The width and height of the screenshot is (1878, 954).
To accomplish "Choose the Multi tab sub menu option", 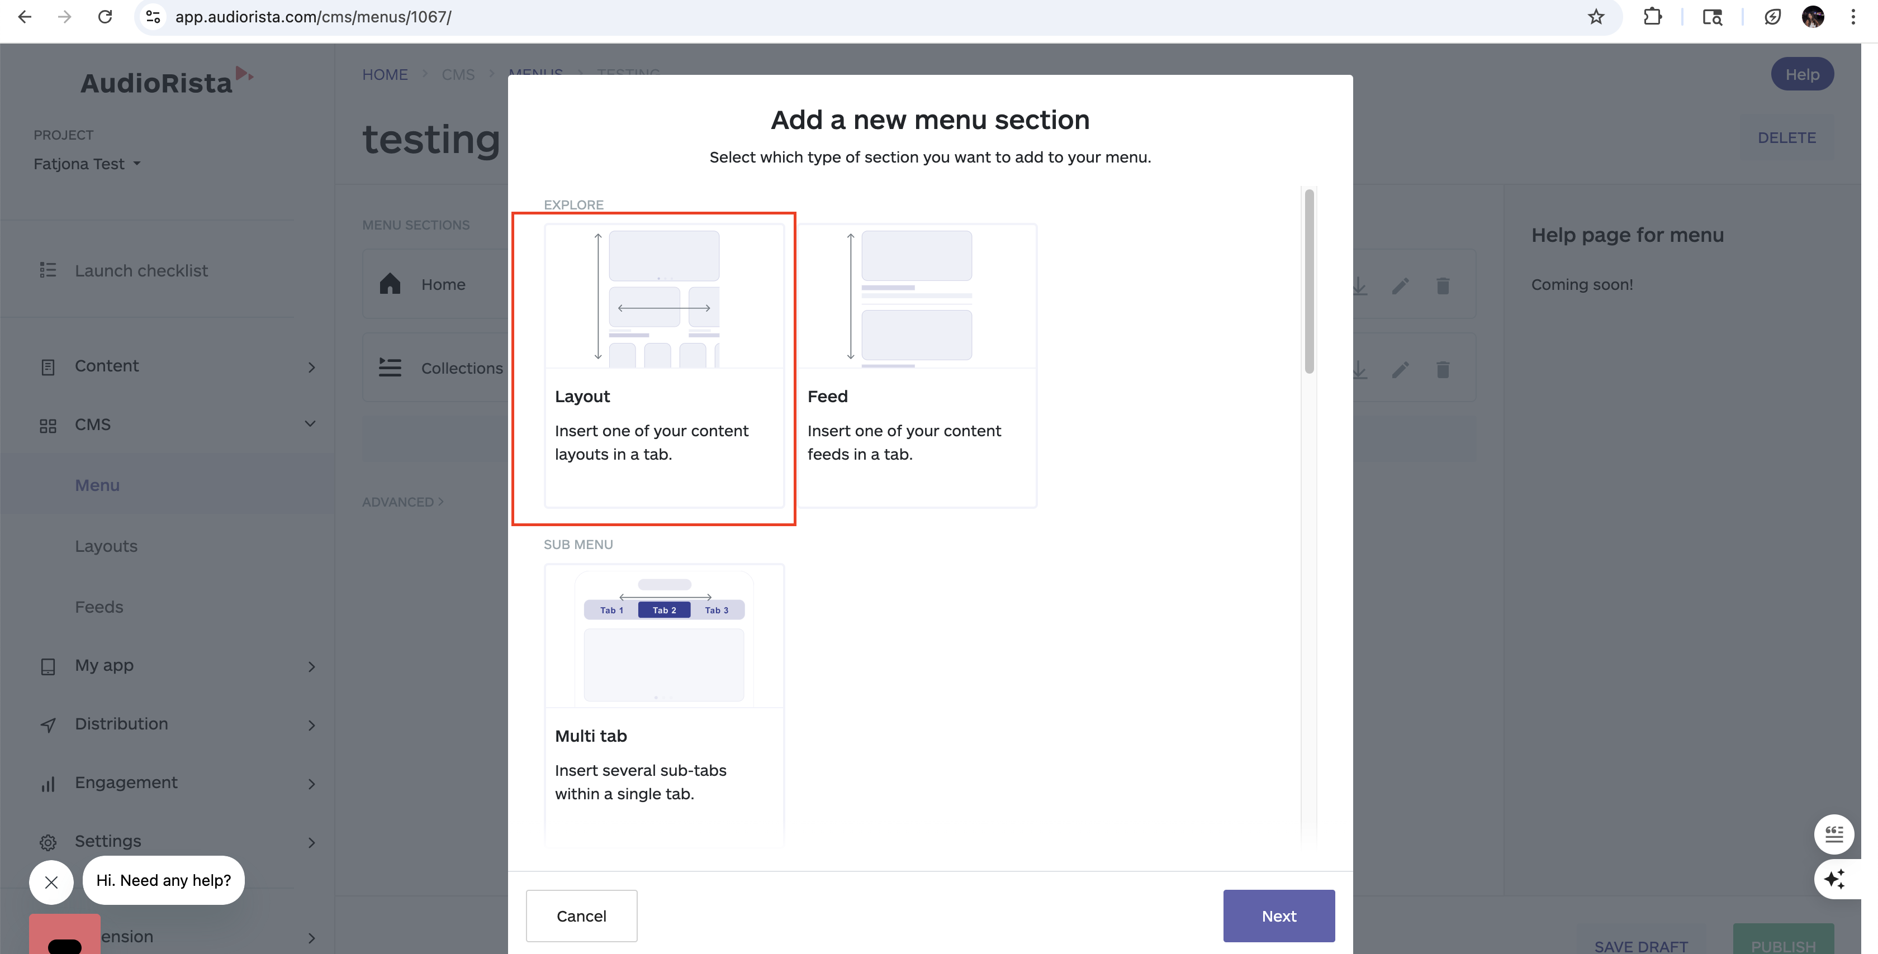I will coord(663,703).
